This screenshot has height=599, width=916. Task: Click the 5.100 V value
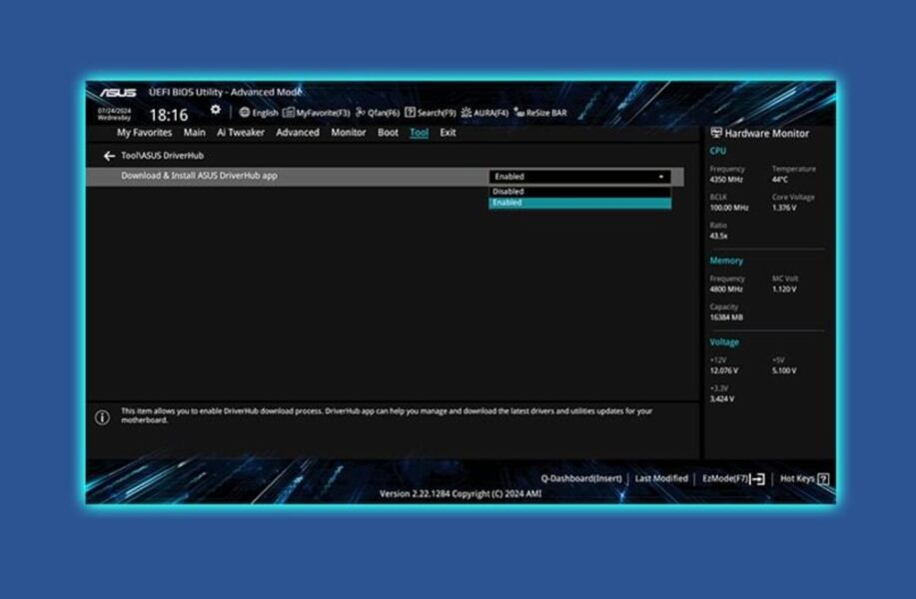tap(784, 370)
